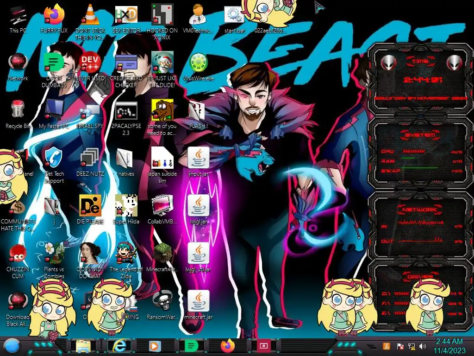
Task: Open network status tray icon
Action: point(412,346)
